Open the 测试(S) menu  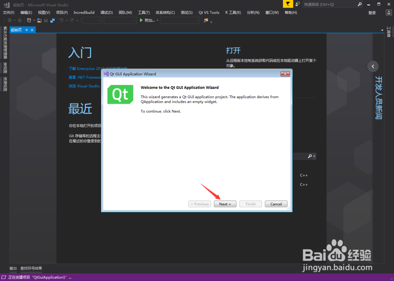coord(187,13)
